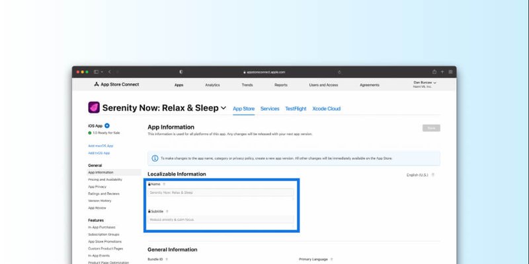Screen dimensions: 529x264
Task: Open a new tab with plus icon
Action: [442, 72]
